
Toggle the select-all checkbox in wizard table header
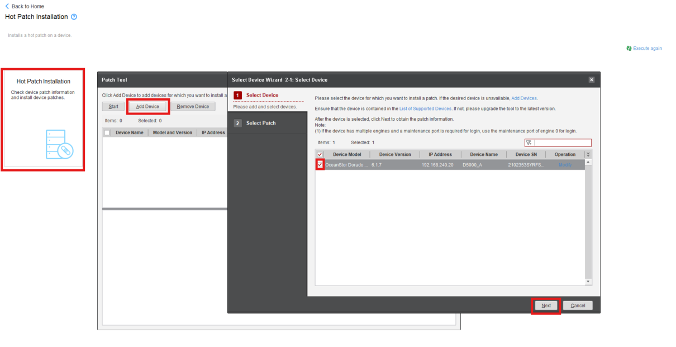(x=320, y=155)
